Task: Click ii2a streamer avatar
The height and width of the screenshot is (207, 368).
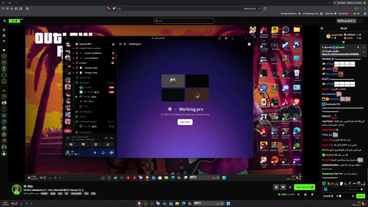Action: 17,189
